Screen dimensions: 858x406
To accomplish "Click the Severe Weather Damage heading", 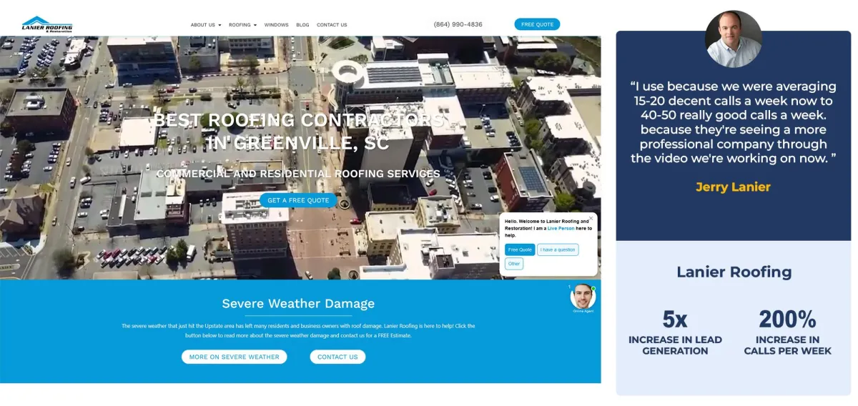I will [x=298, y=303].
